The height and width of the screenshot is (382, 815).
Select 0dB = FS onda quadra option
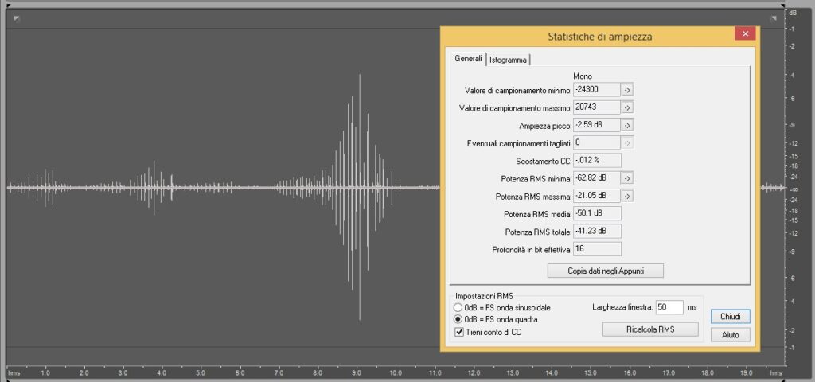tap(458, 319)
